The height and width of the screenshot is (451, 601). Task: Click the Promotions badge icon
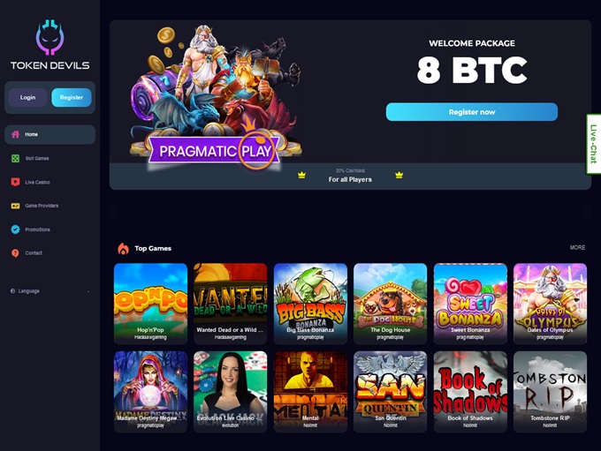pyautogui.click(x=15, y=229)
